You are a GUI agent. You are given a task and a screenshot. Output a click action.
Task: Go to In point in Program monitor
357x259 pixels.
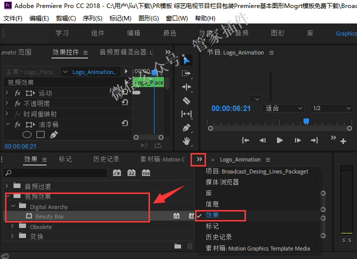pyautogui.click(x=245, y=140)
